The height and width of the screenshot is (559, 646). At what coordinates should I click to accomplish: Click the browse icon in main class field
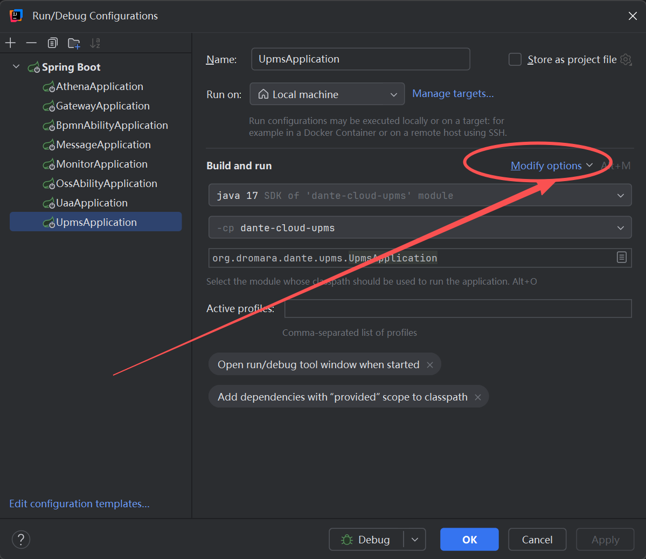point(621,258)
